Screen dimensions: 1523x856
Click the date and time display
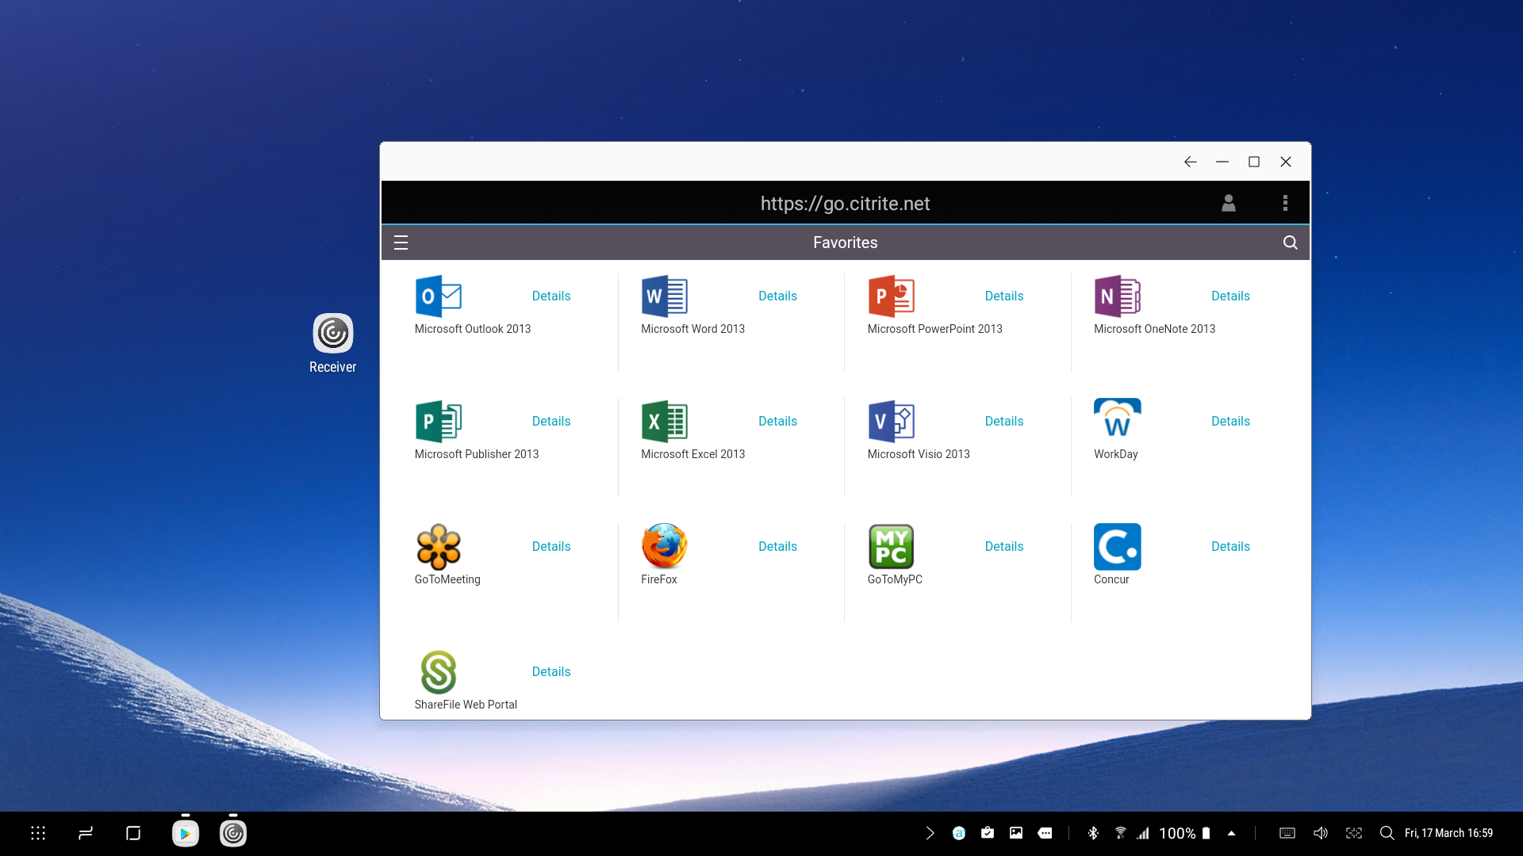point(1448,833)
